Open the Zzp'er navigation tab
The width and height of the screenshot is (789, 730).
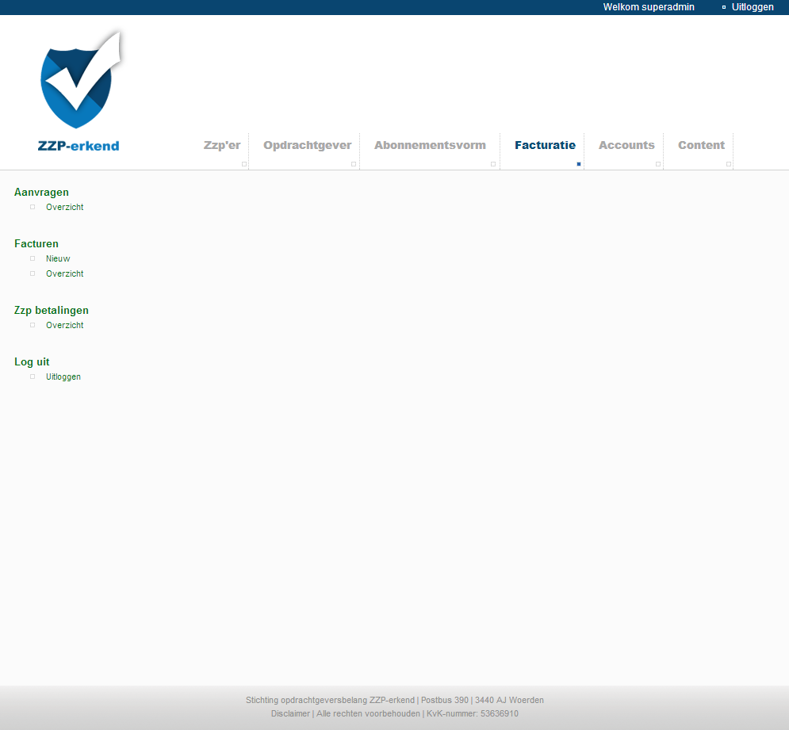click(222, 145)
